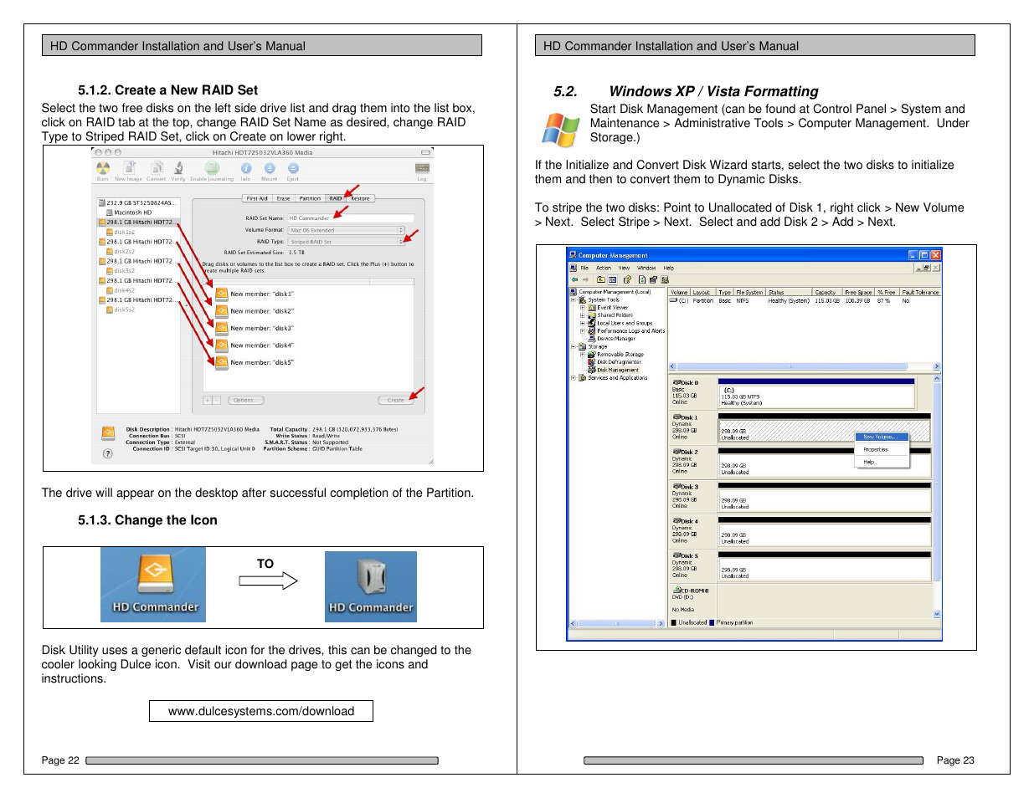Open Info from Disk Utility toolbar
The image size is (1034, 798).
tap(246, 168)
